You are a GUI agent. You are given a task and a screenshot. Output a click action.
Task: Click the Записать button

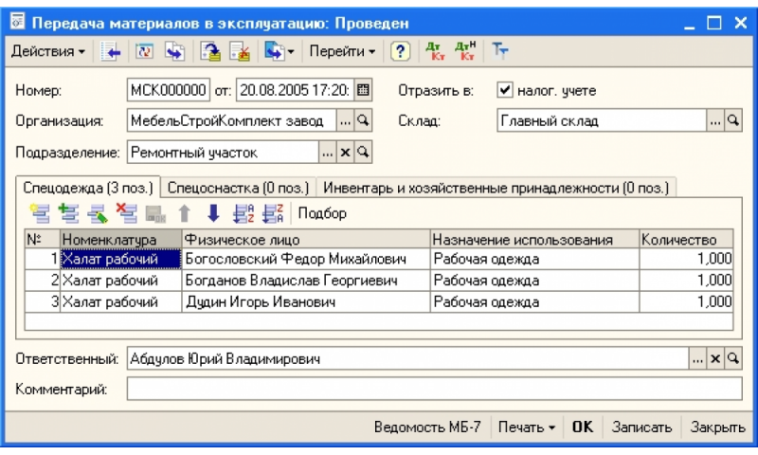coord(641,427)
